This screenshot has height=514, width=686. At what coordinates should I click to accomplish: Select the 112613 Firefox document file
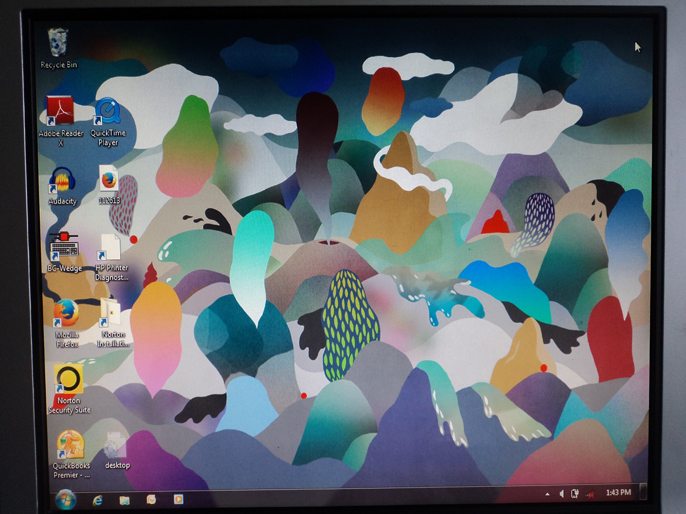click(109, 179)
